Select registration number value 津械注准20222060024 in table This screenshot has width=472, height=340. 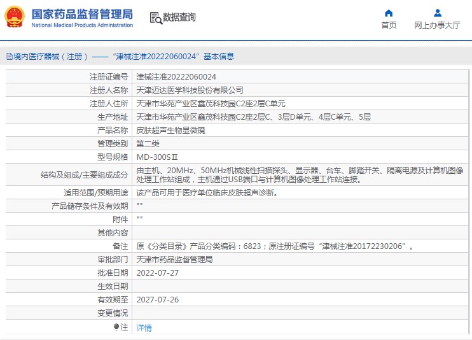coord(176,77)
